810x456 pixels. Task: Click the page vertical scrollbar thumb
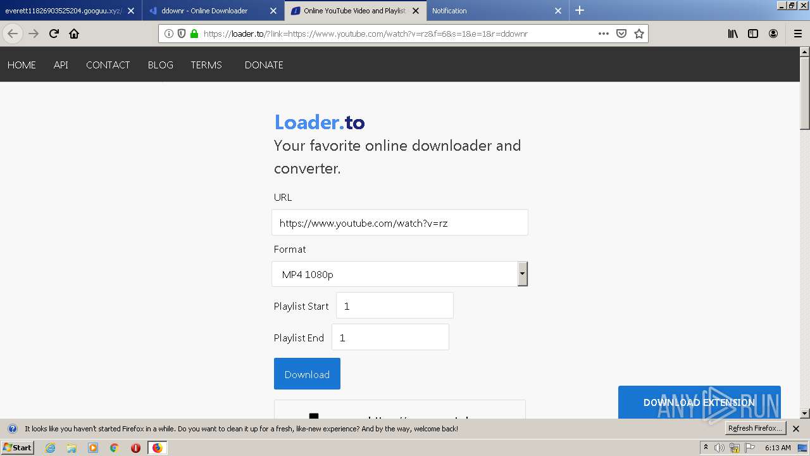pyautogui.click(x=805, y=93)
